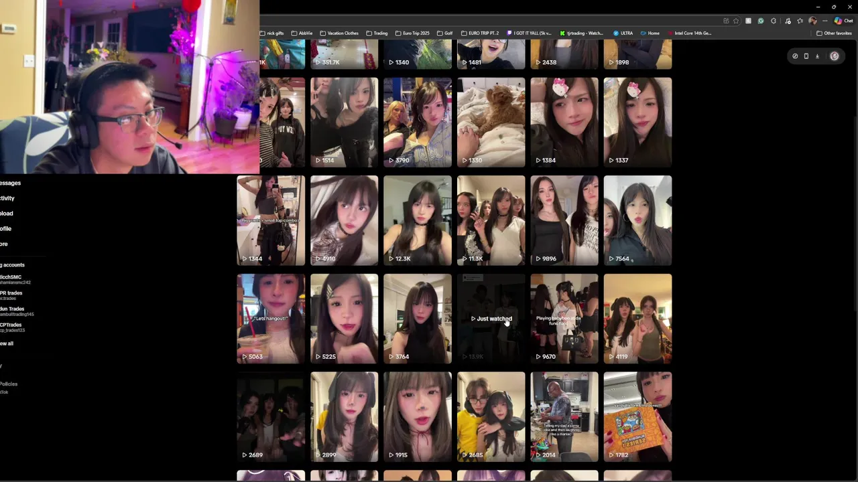Open the favorites list star icon
This screenshot has height=482, width=858.
(800, 21)
